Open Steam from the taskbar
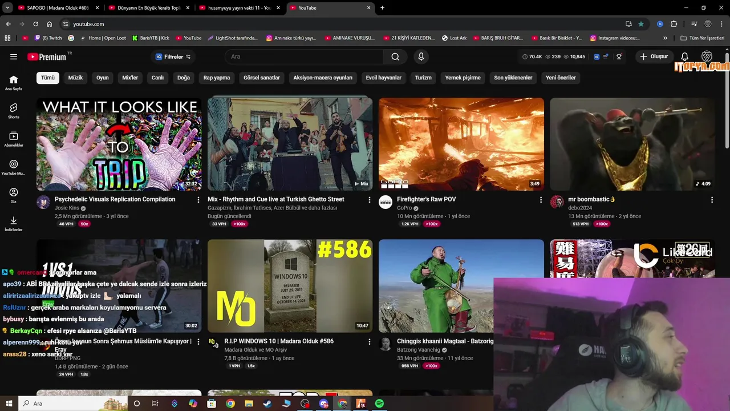Viewport: 730px width, 411px height. coord(267,404)
